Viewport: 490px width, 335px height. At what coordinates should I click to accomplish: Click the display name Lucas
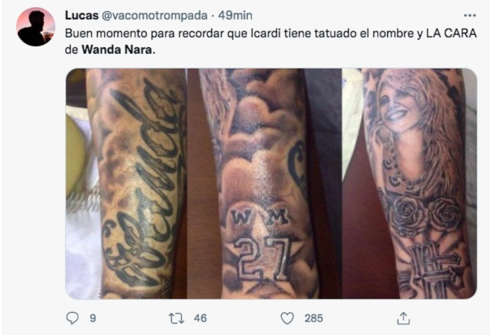tap(82, 15)
